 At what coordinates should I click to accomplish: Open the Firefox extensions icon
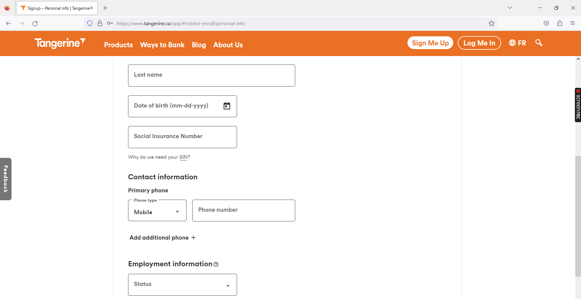coord(560,23)
